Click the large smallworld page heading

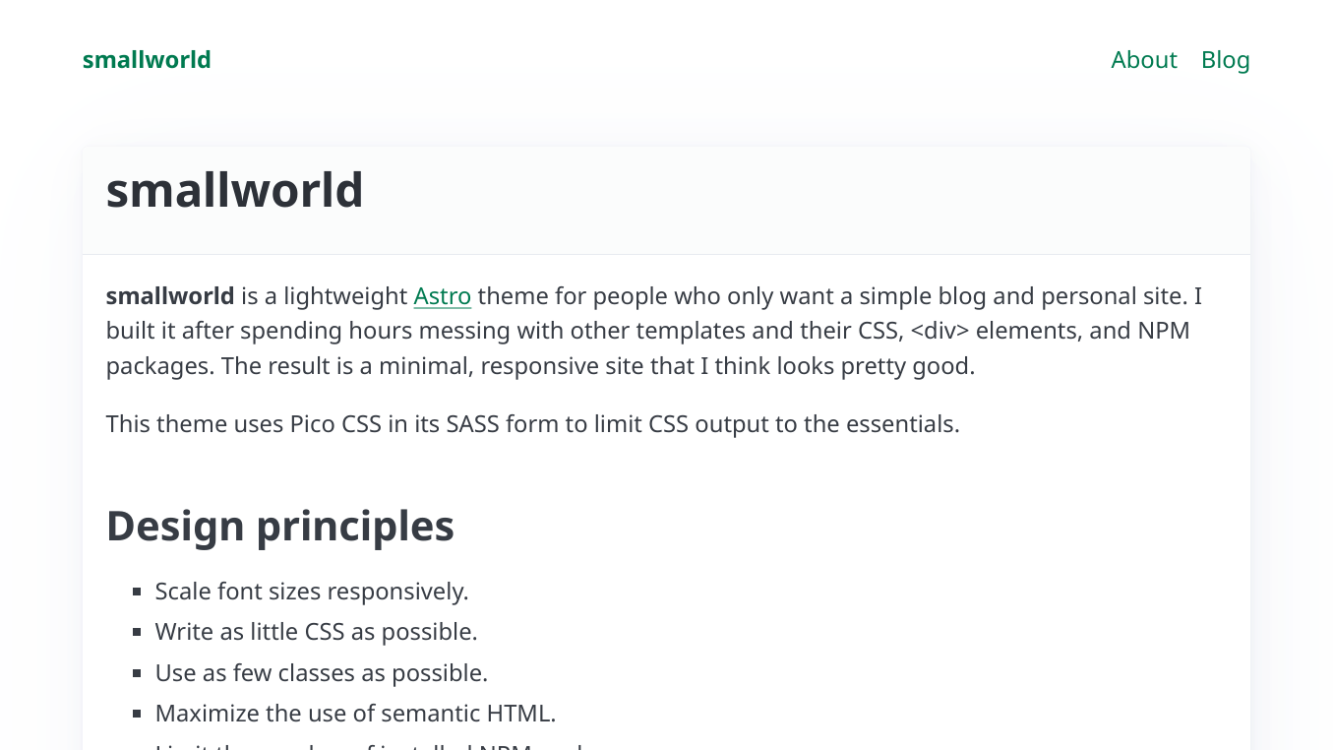[x=234, y=190]
